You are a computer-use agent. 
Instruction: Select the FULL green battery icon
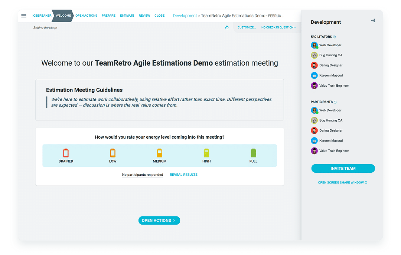pyautogui.click(x=253, y=153)
